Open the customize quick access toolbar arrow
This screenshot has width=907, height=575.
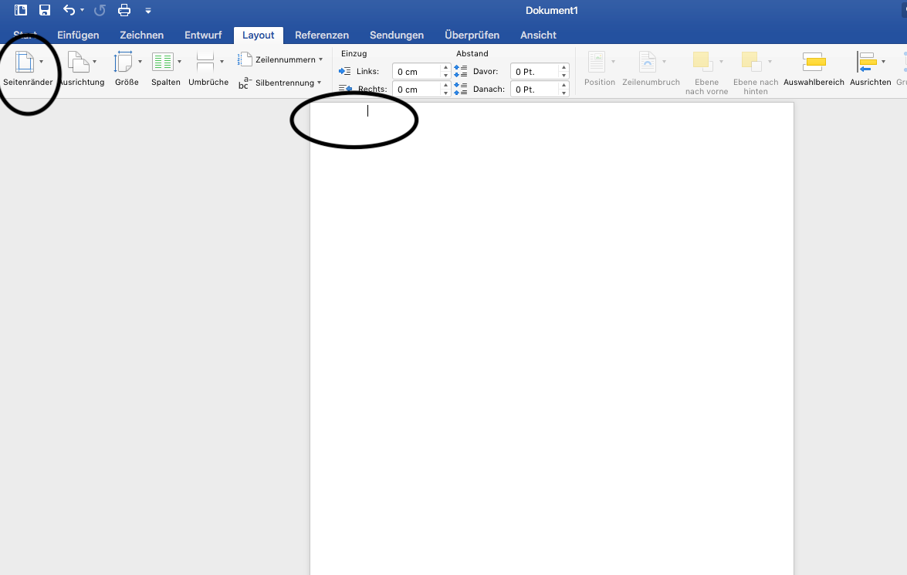click(148, 10)
